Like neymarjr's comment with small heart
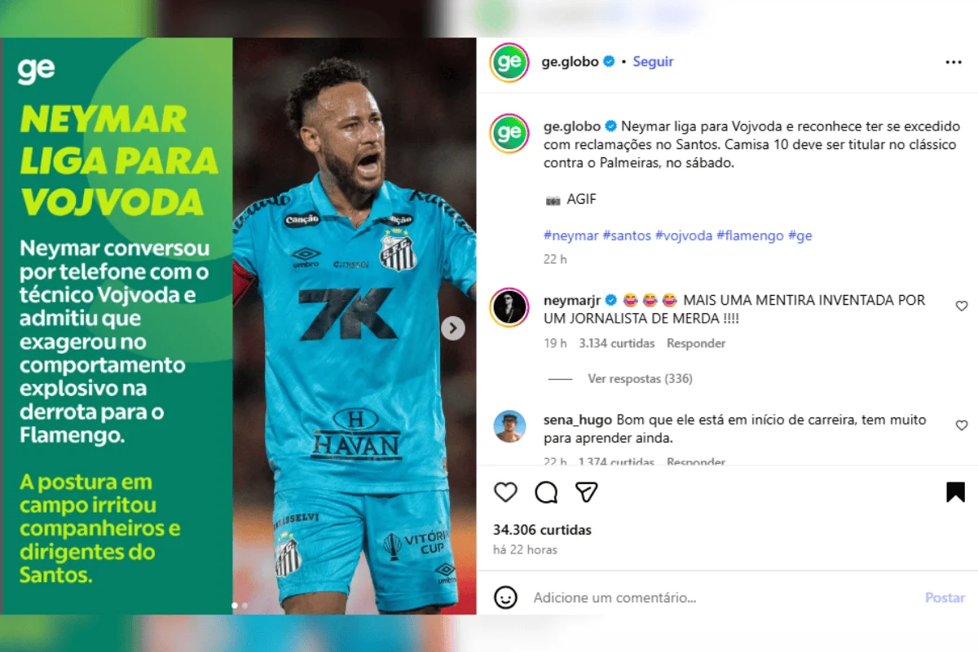 pos(962,306)
